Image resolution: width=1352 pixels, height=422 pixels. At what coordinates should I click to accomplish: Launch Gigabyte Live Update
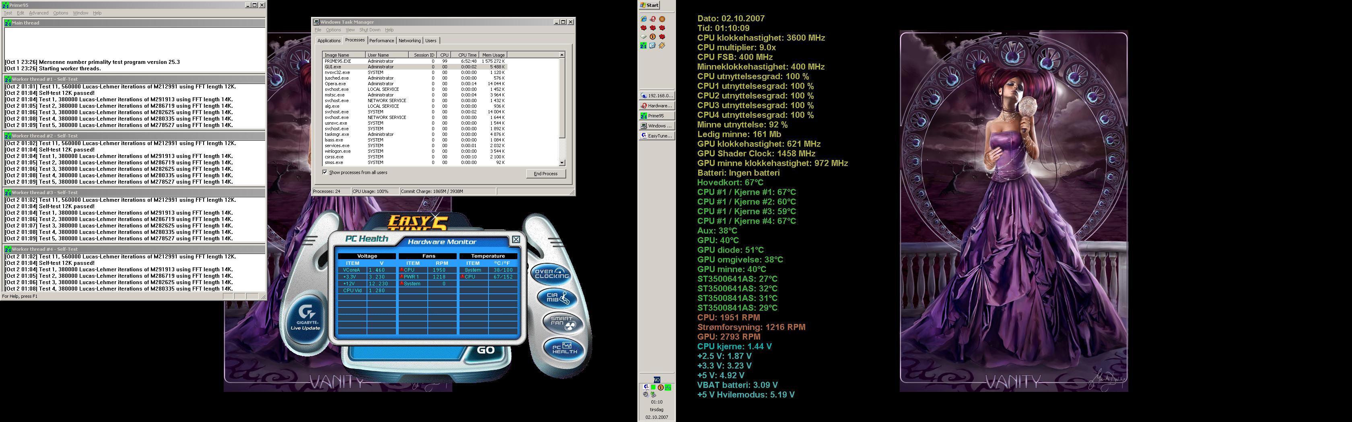[305, 318]
